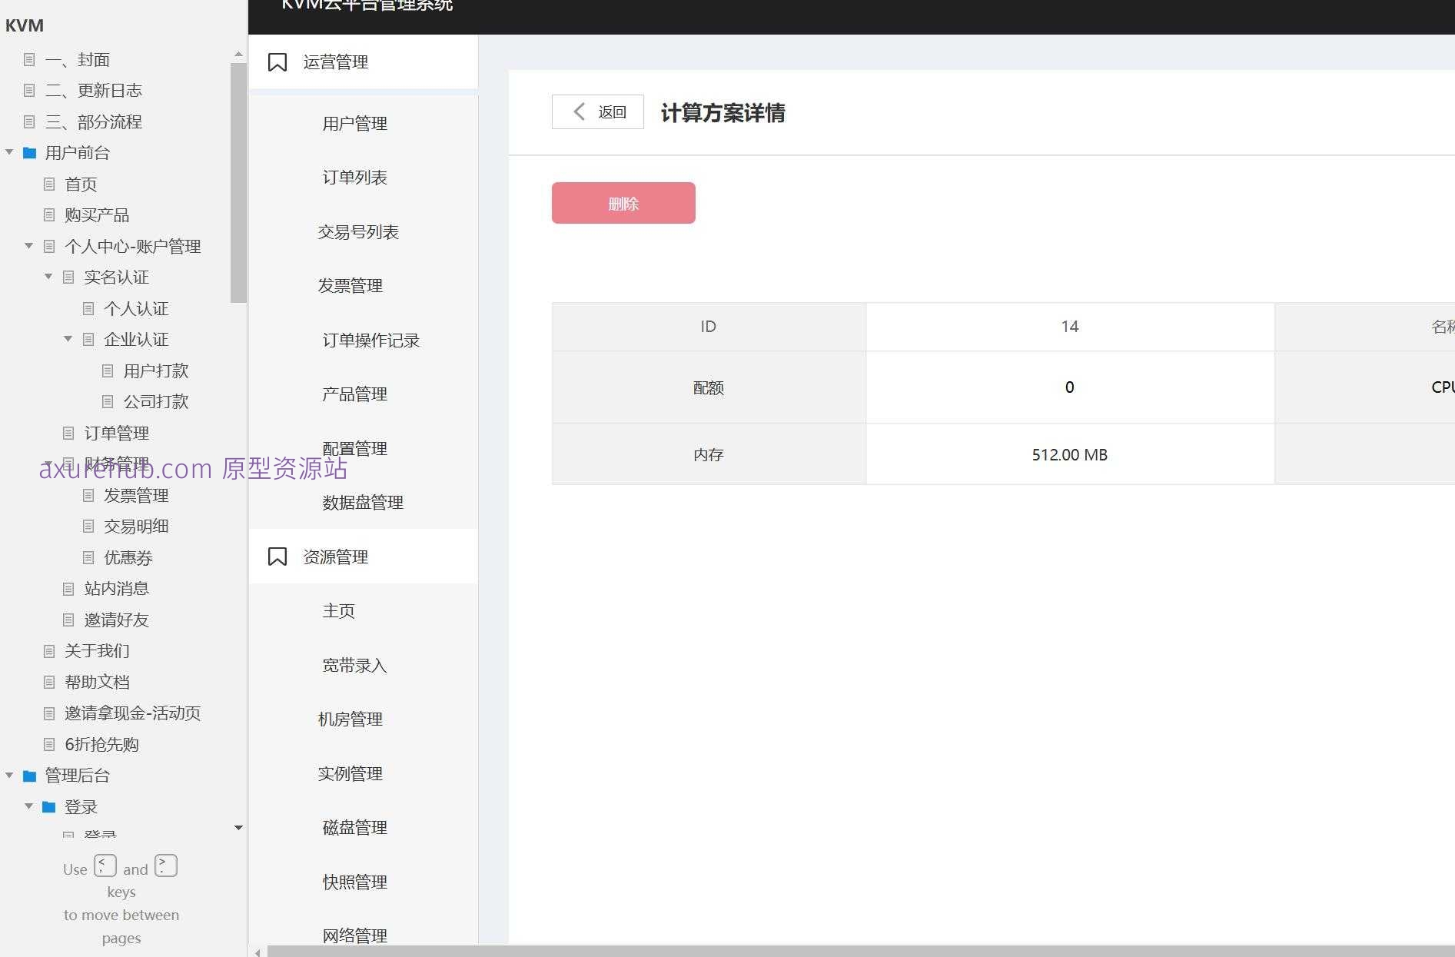The height and width of the screenshot is (957, 1455).
Task: Click the bookmark icon beside 运营管理
Action: coord(277,62)
